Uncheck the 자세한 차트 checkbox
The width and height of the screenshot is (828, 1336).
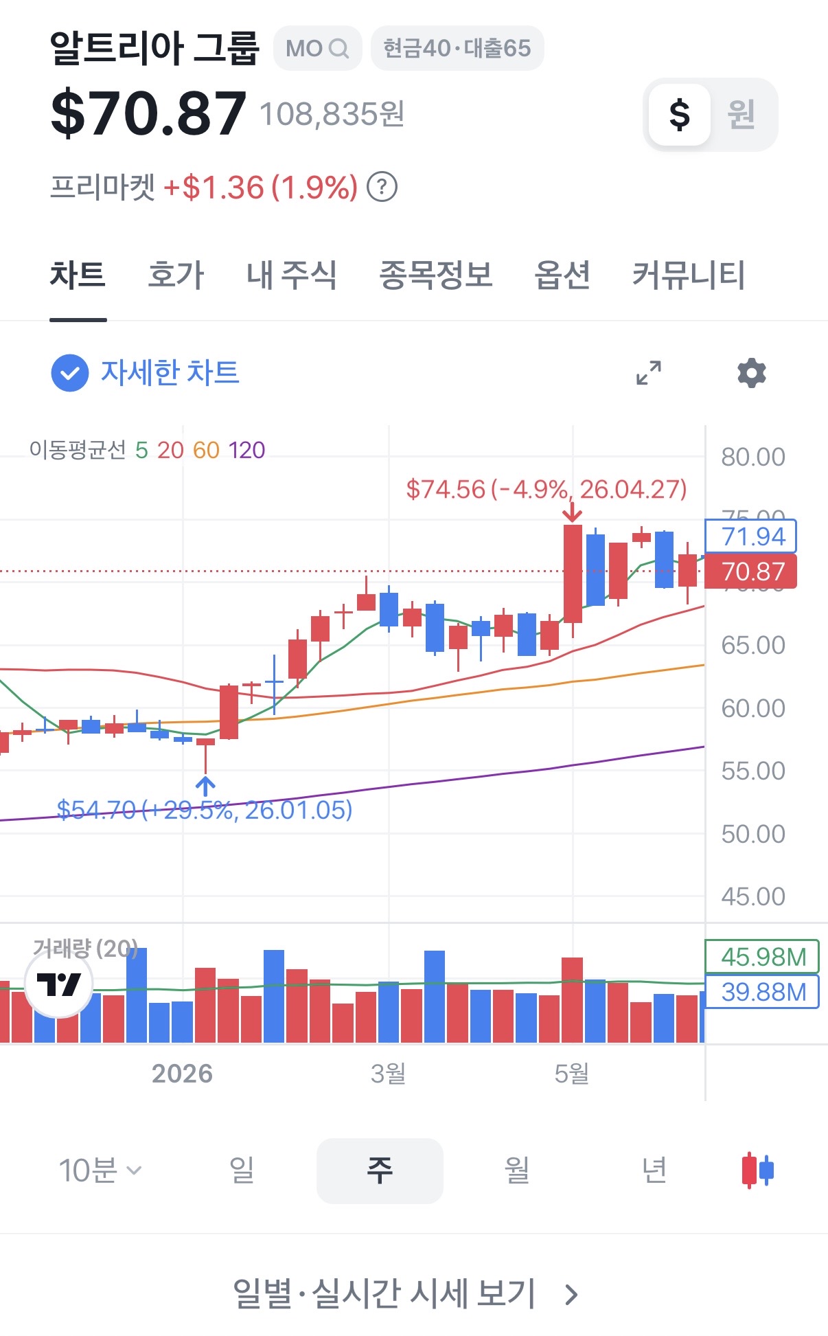coord(70,373)
